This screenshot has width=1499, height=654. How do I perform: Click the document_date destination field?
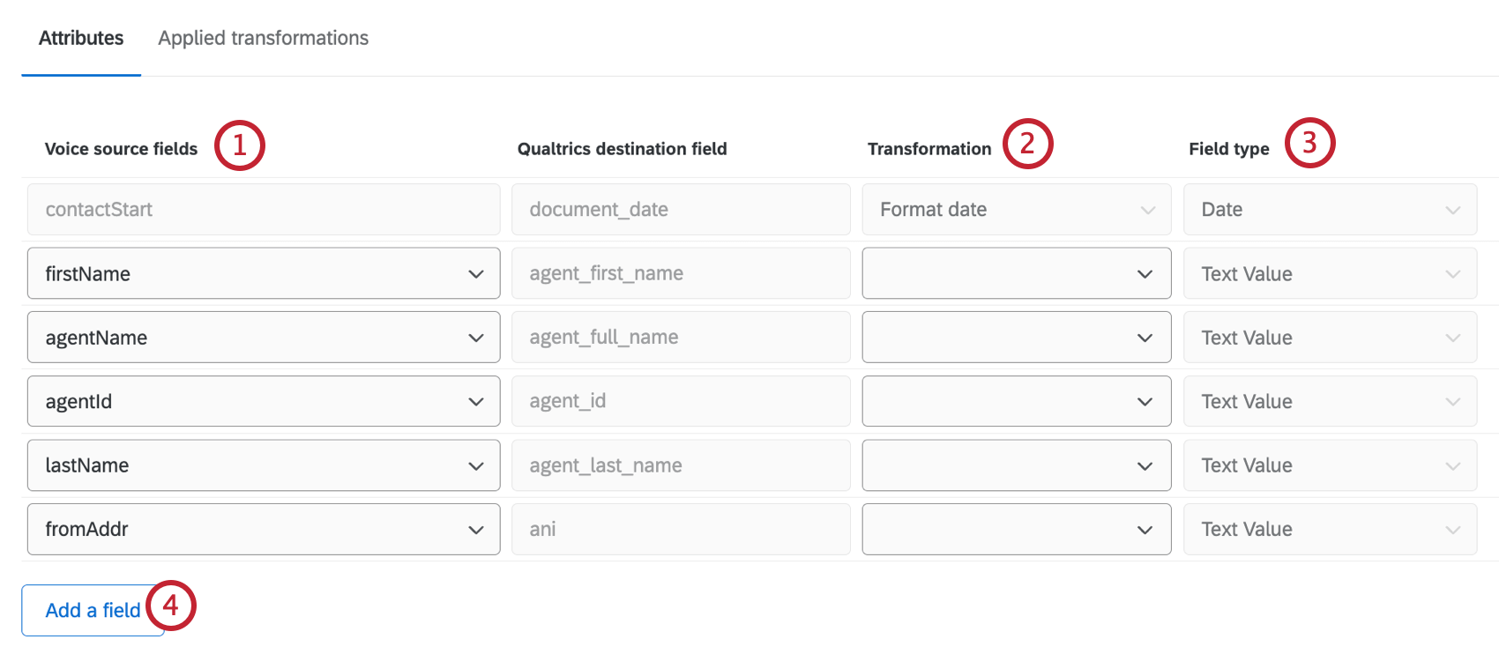(x=680, y=210)
